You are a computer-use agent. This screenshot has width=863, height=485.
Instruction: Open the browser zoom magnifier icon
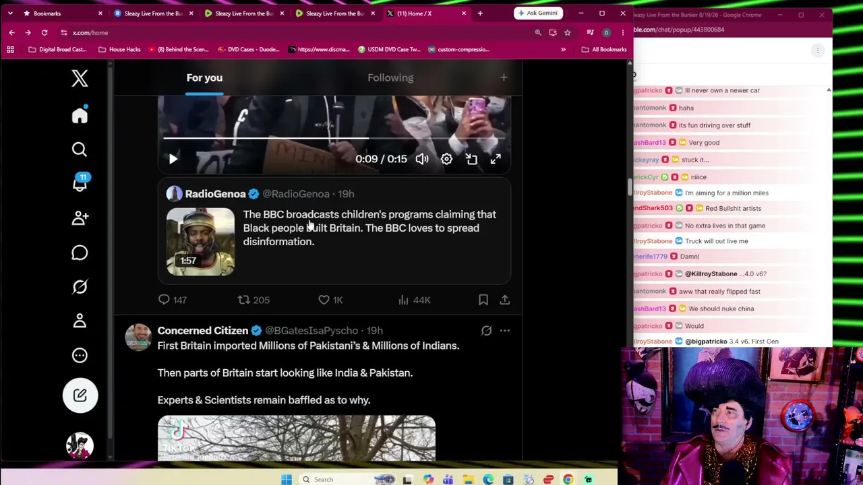538,32
